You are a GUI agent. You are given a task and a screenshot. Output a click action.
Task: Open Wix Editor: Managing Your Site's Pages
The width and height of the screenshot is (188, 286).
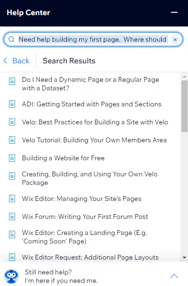[x=81, y=199]
